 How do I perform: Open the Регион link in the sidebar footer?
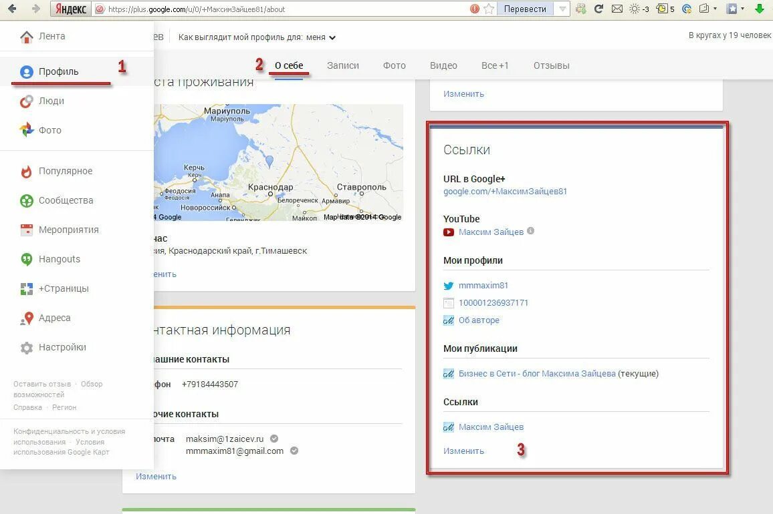point(64,408)
